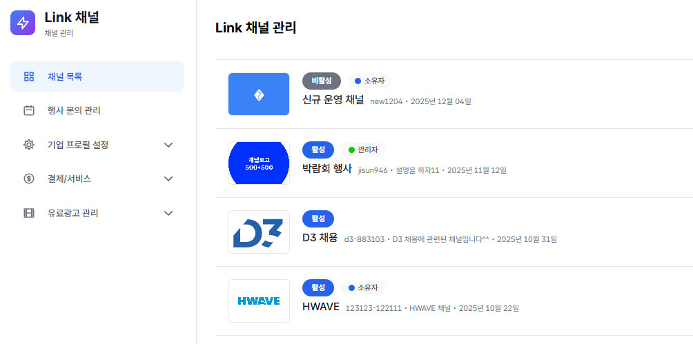Click the dollar coin icon for 결제/서비스
693x344 pixels.
pos(29,179)
